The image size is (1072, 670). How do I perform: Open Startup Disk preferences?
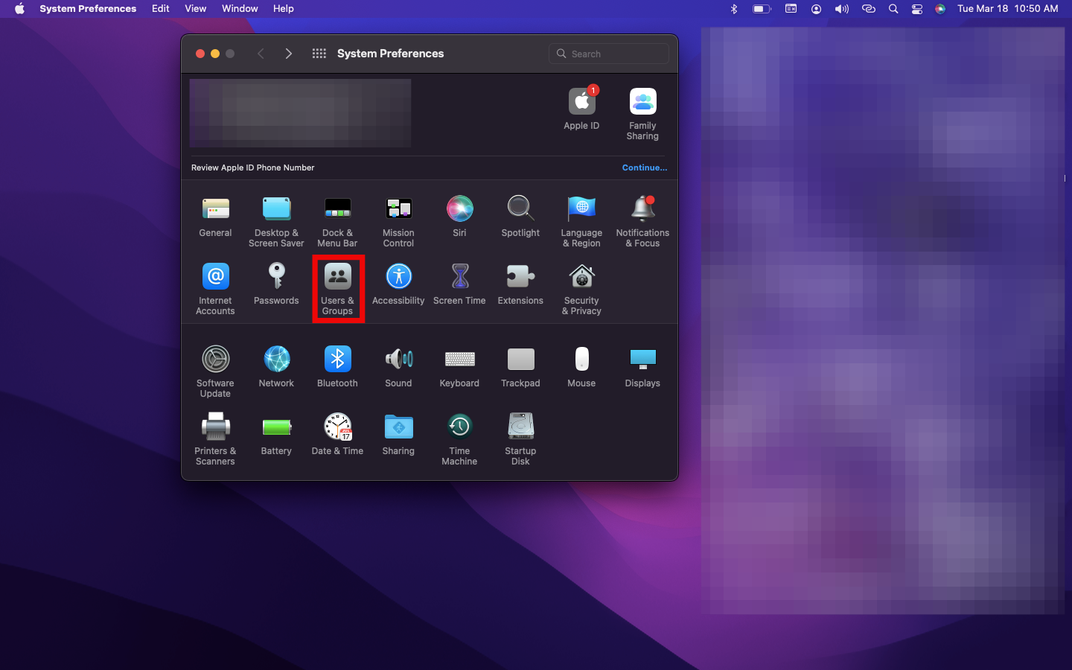520,439
